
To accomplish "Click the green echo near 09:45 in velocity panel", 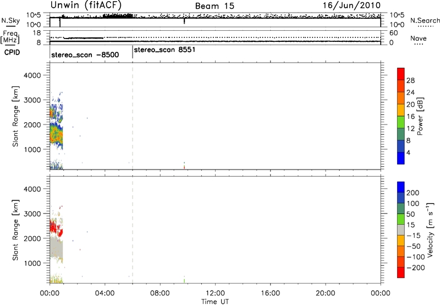I will coord(184,280).
